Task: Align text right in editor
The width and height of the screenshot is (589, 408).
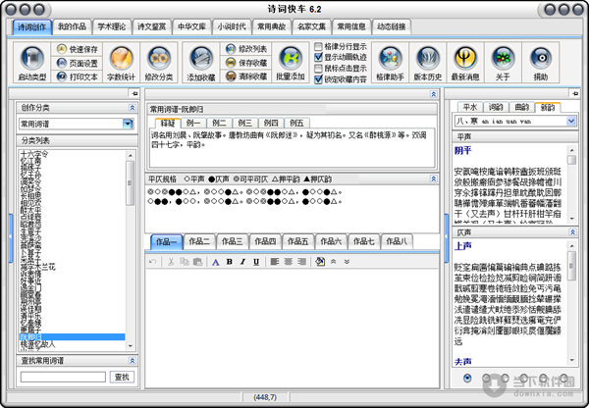Action: 301,262
